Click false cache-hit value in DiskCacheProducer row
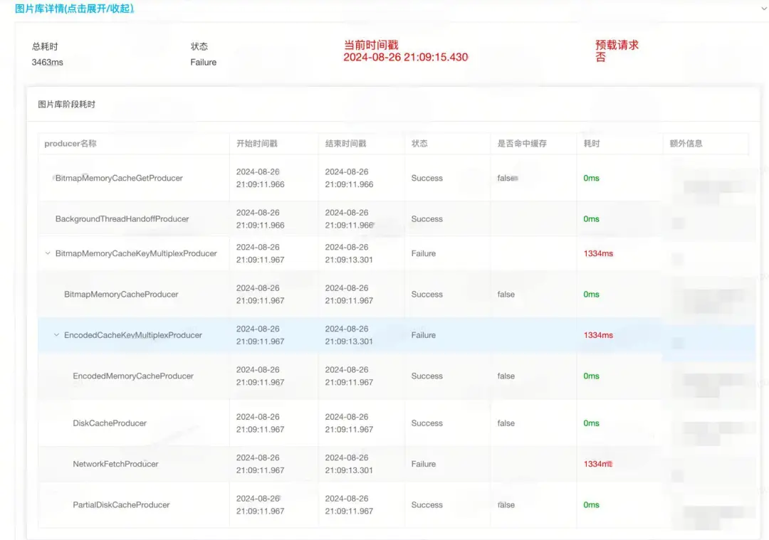The image size is (769, 540). [x=506, y=423]
